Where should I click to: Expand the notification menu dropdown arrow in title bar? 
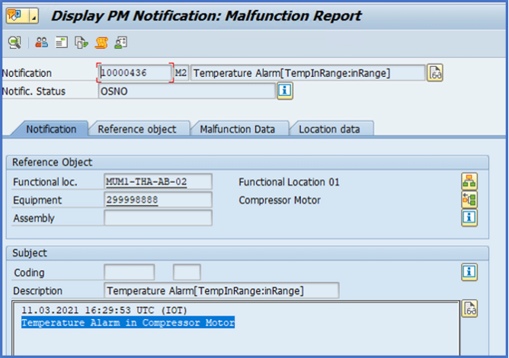click(34, 15)
